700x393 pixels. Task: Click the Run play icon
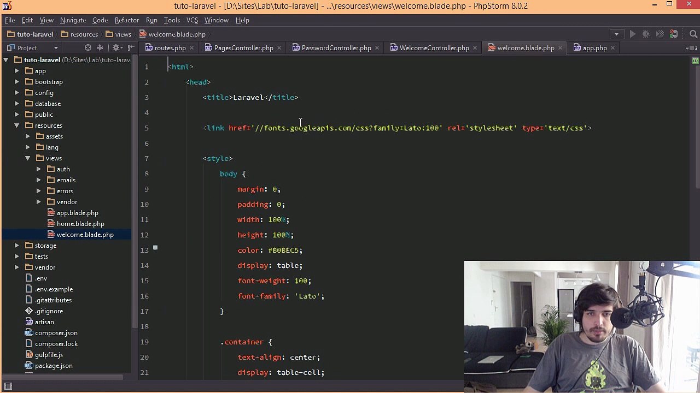(633, 34)
